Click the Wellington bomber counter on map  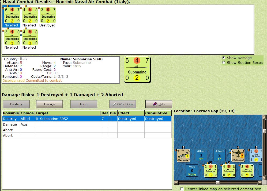pos(238,155)
